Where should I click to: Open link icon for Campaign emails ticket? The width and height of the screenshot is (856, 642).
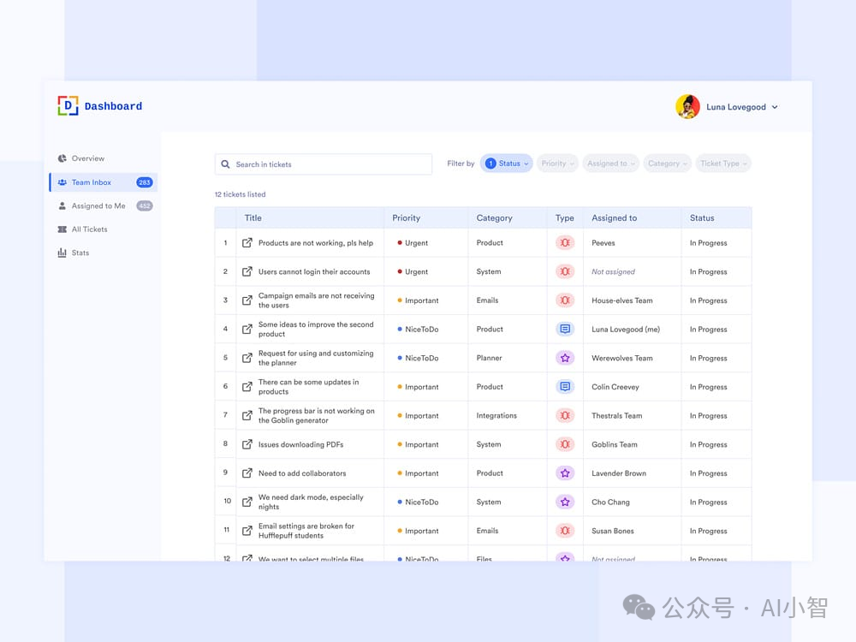247,300
